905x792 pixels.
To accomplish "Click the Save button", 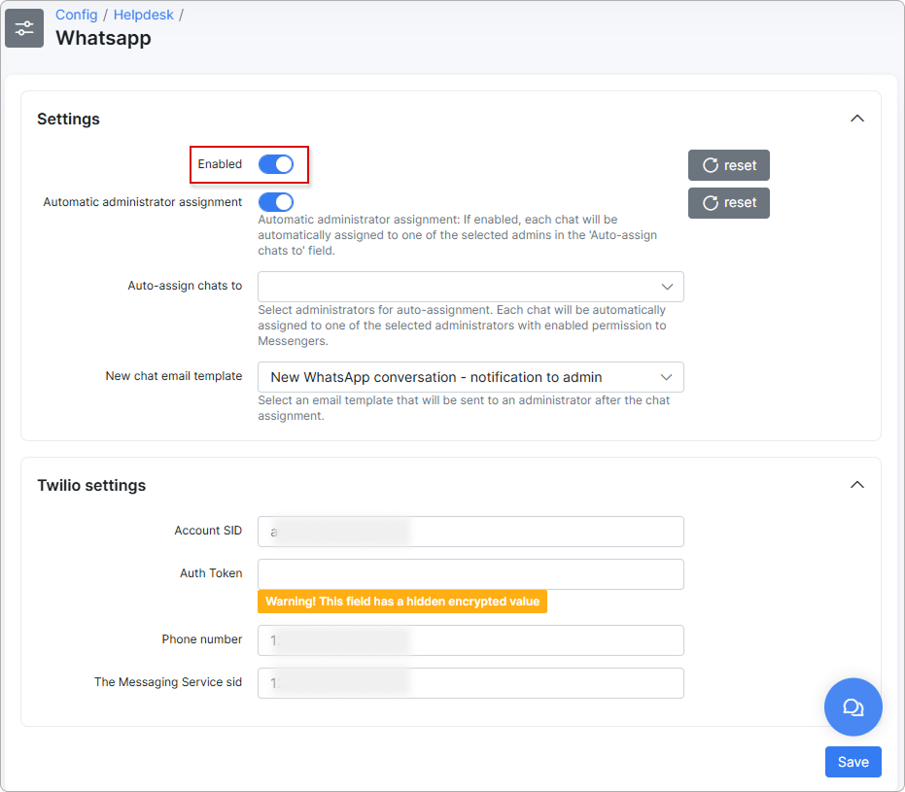I will pos(853,762).
